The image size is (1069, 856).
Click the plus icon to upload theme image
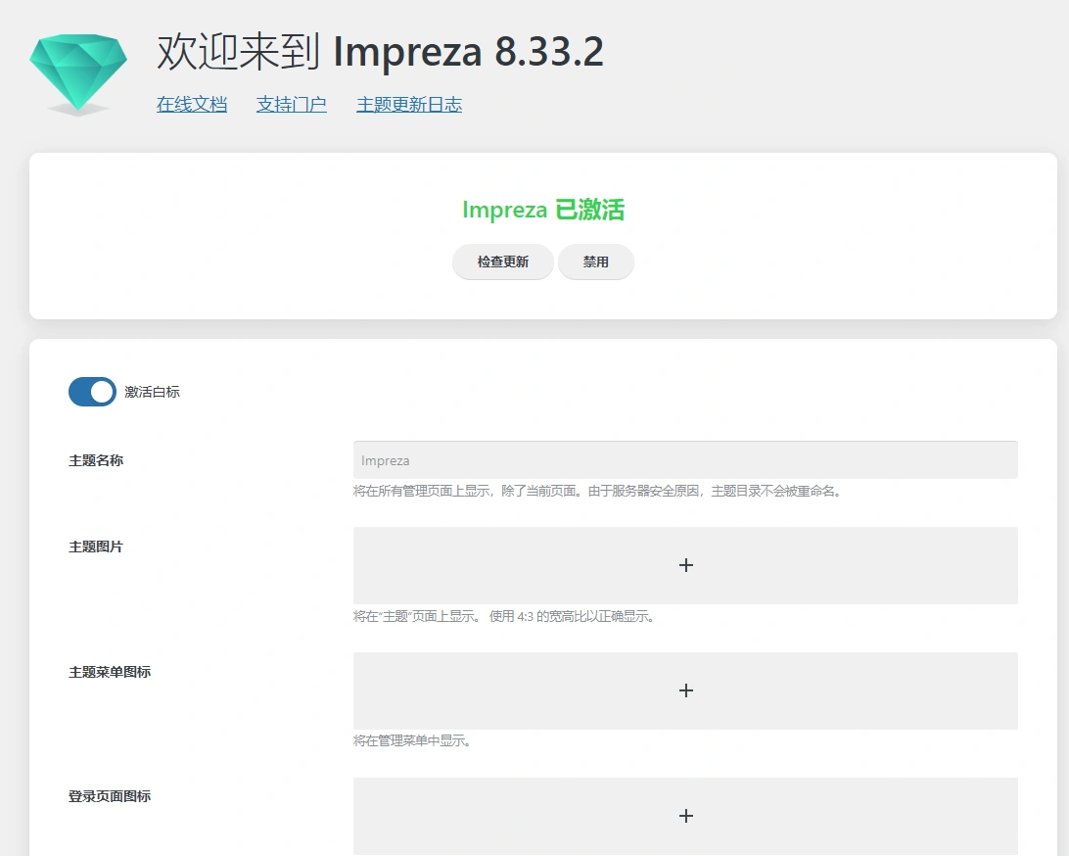pyautogui.click(x=686, y=565)
